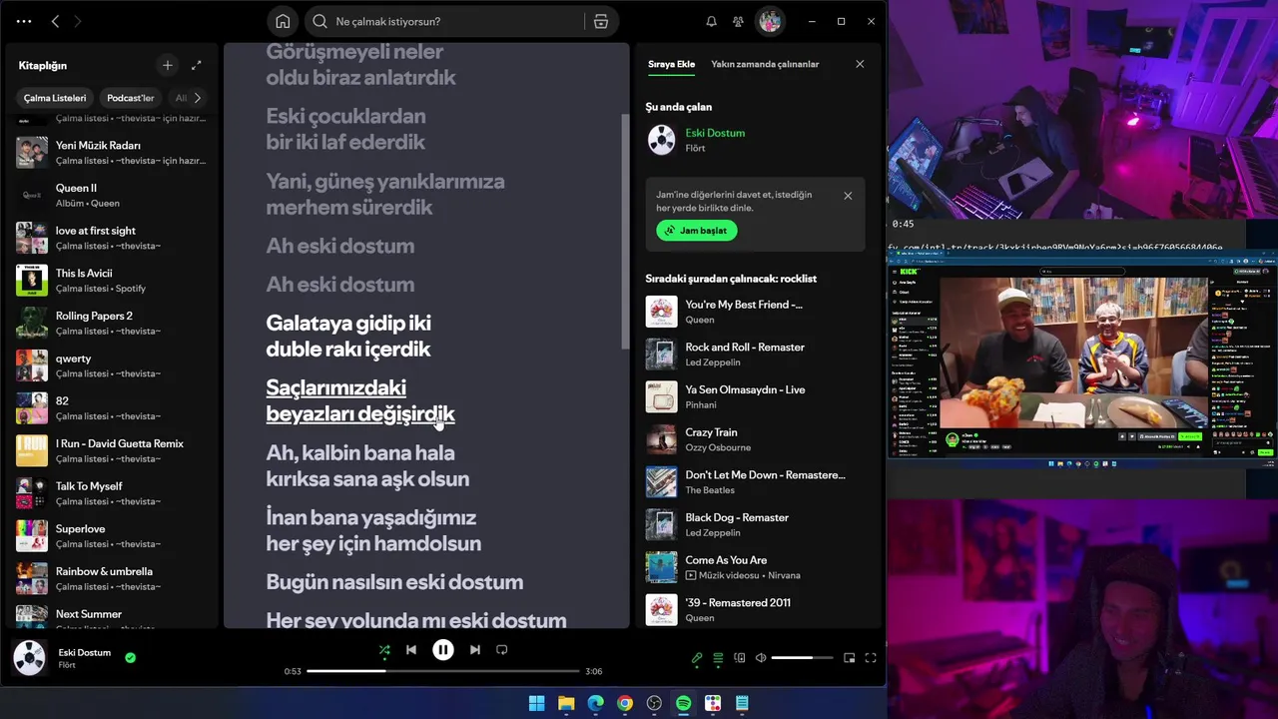Expand the Kitaplığın library panel
The image size is (1278, 719).
click(x=197, y=65)
